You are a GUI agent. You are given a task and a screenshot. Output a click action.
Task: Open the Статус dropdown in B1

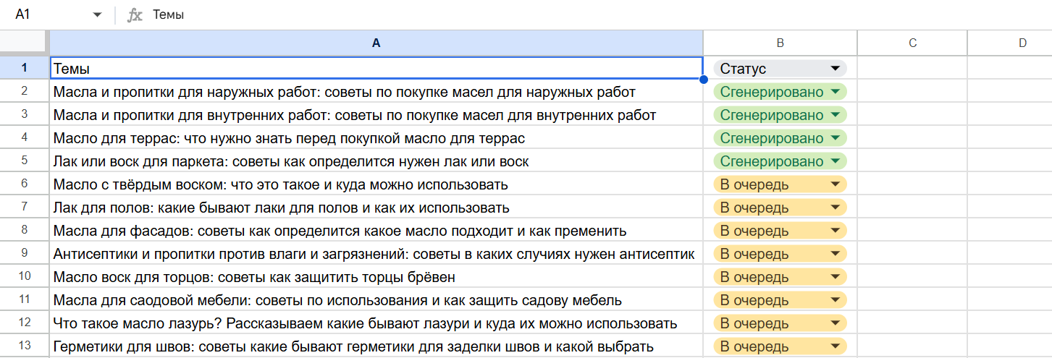click(x=836, y=69)
